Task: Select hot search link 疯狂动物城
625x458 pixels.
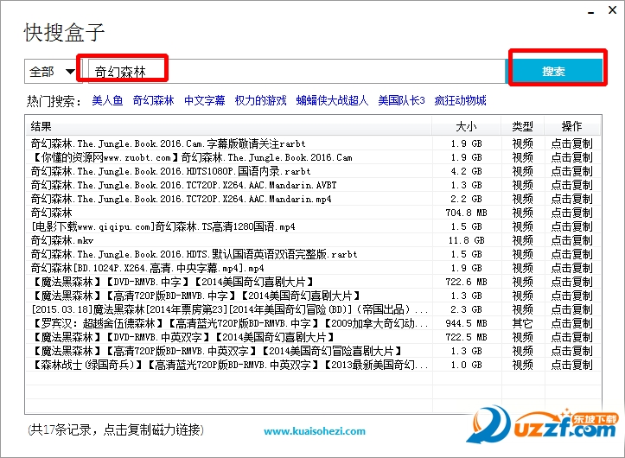Action: point(461,100)
